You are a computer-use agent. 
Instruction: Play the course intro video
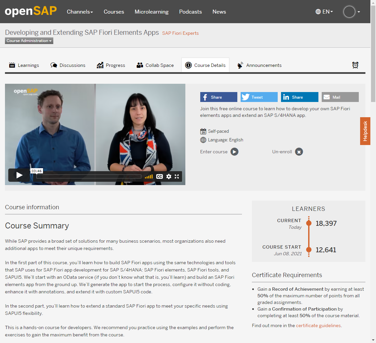tap(19, 175)
